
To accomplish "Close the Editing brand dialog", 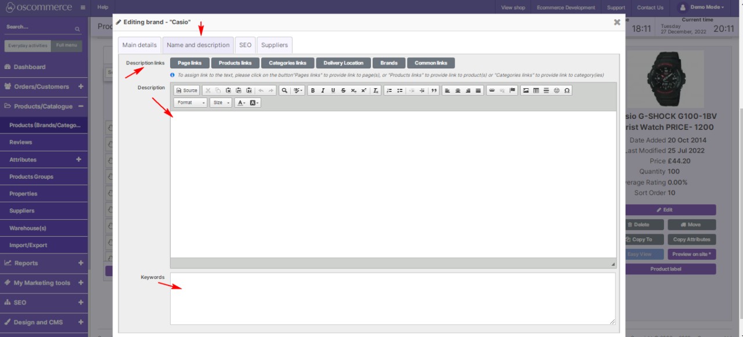I will [x=617, y=22].
